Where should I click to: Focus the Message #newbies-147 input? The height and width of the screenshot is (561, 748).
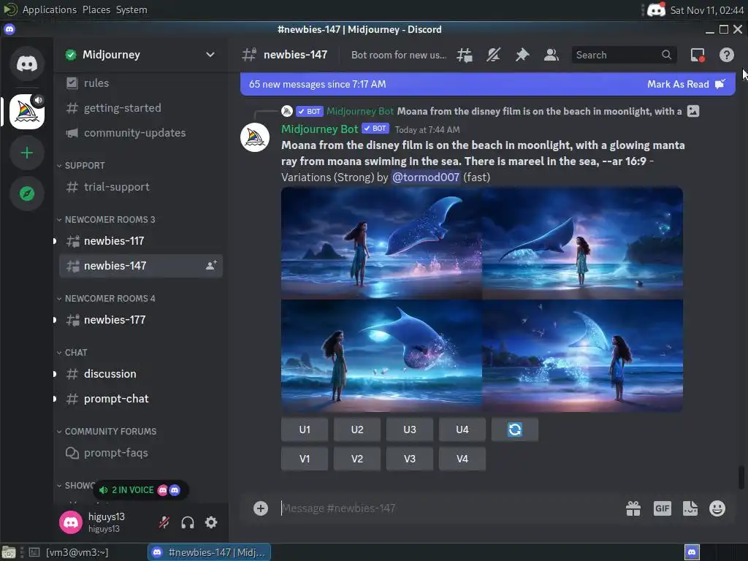coord(449,508)
